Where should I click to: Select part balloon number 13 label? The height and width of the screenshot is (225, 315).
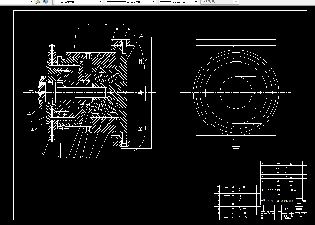coord(117,29)
